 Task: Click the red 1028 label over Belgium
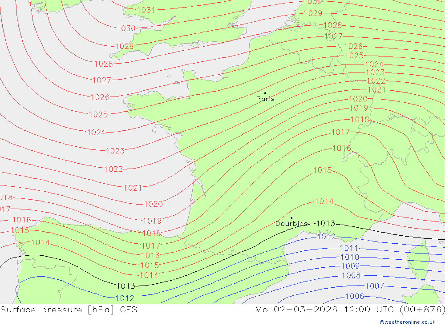(332, 25)
